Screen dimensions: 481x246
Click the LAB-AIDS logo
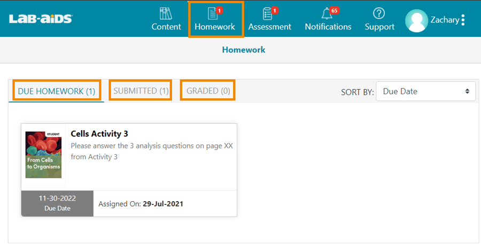click(x=41, y=19)
